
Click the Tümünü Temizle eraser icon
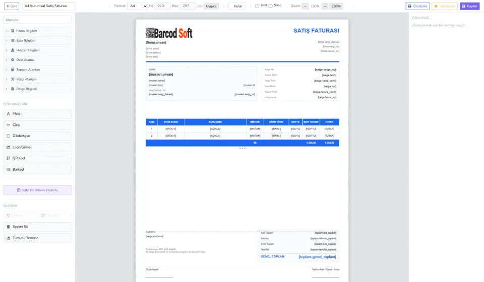click(x=9, y=238)
